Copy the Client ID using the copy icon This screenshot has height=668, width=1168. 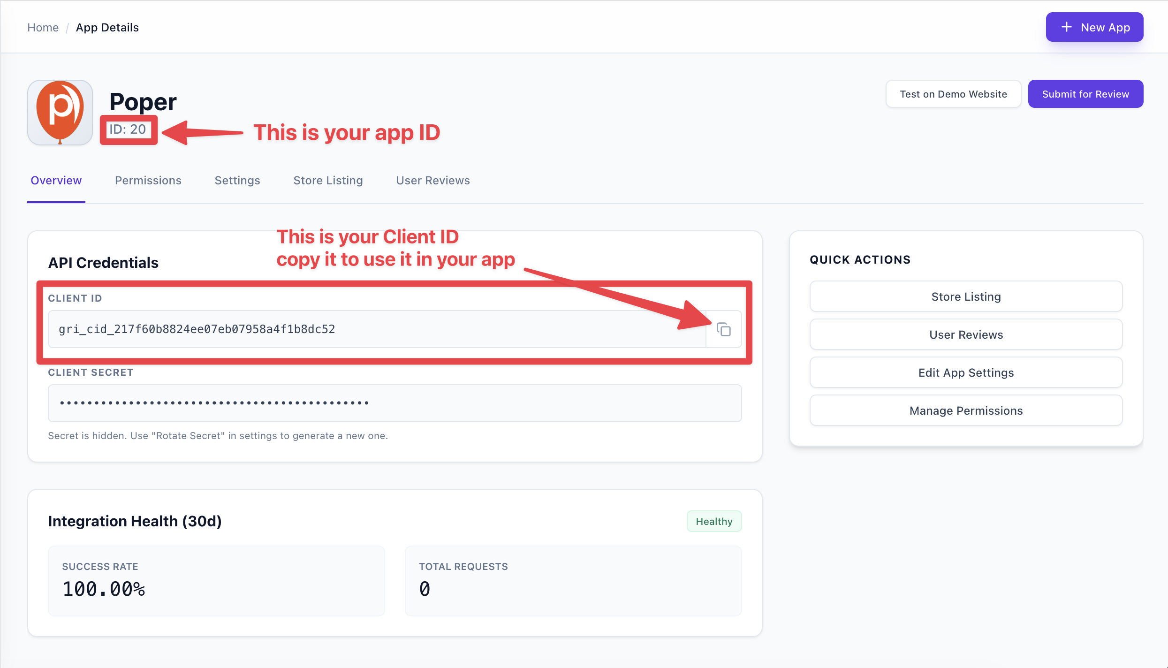tap(723, 329)
